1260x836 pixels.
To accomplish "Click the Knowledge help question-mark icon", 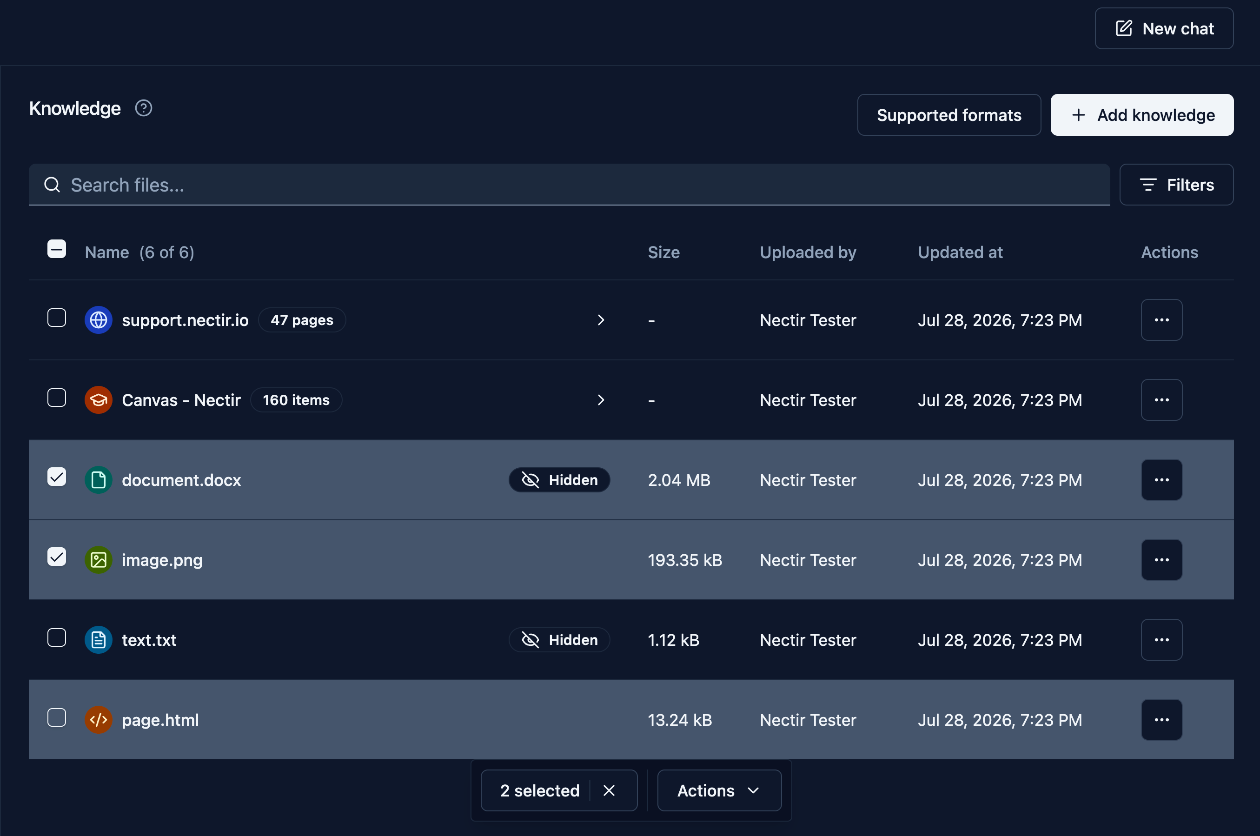I will click(x=143, y=108).
